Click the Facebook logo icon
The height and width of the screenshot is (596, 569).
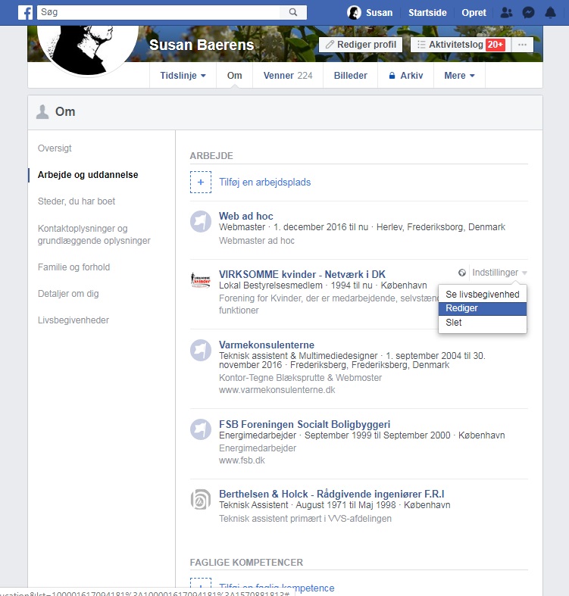coord(26,13)
